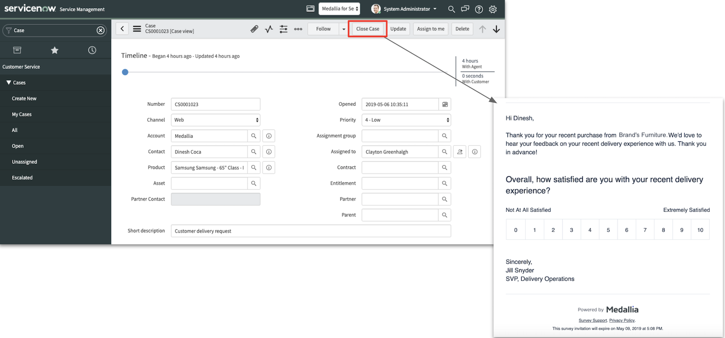
Task: Open the Channel dropdown
Action: pos(215,120)
